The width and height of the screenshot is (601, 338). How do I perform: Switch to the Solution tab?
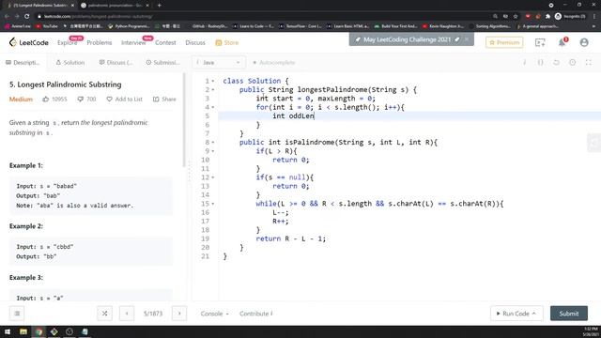click(70, 63)
